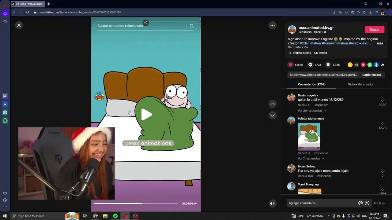This screenshot has height=220, width=392.
Task: Open Opera easy setup sliders icon
Action: tap(377, 12)
